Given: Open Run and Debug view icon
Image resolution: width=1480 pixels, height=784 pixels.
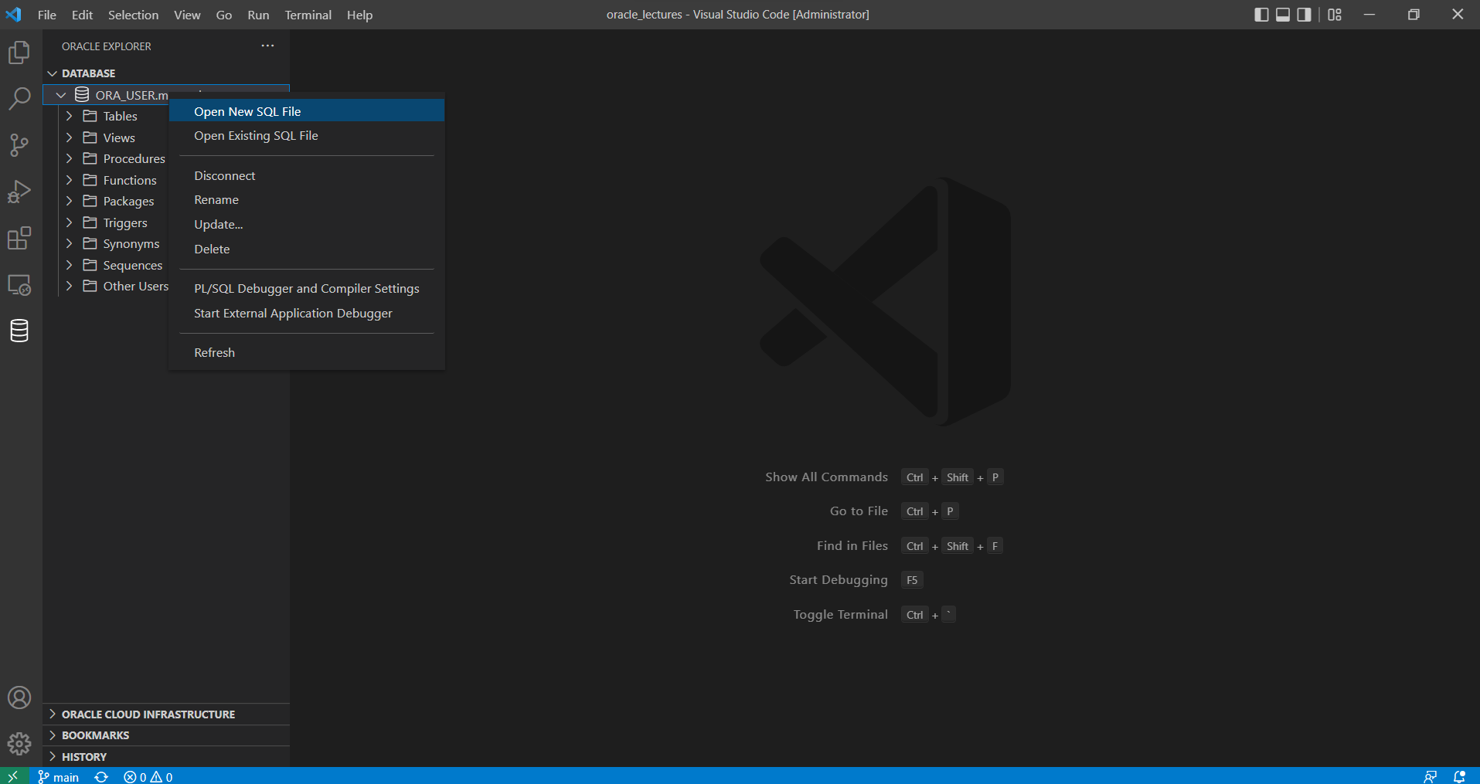Looking at the screenshot, I should [19, 192].
